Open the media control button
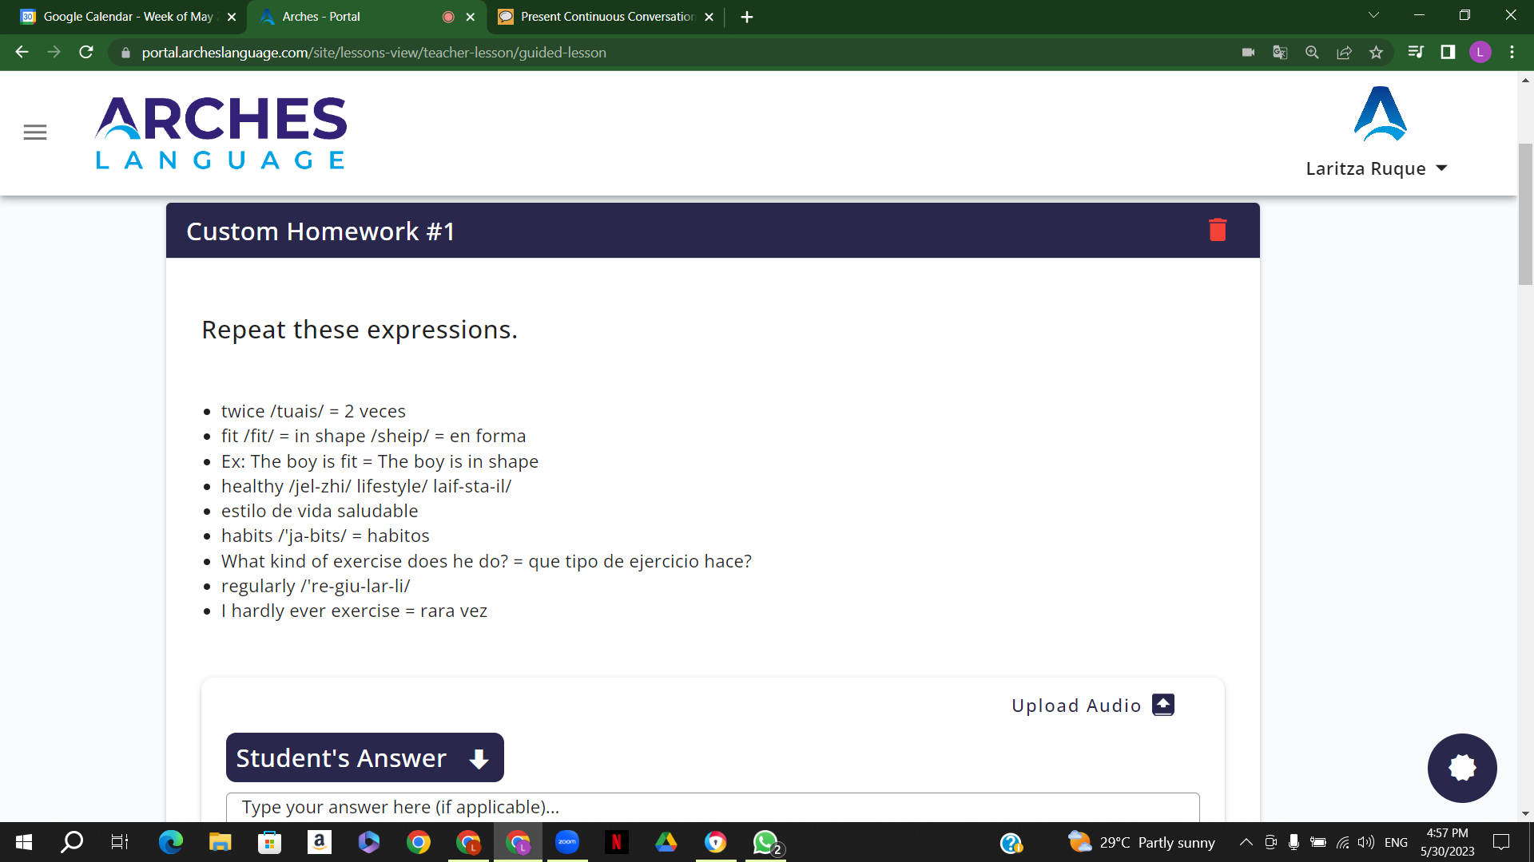 click(1416, 53)
